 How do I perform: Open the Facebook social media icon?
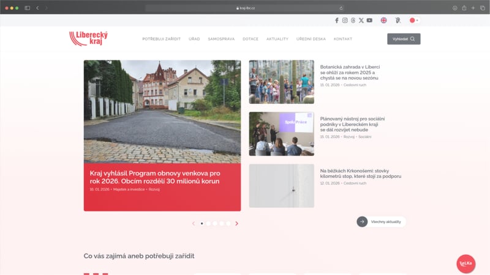336,20
